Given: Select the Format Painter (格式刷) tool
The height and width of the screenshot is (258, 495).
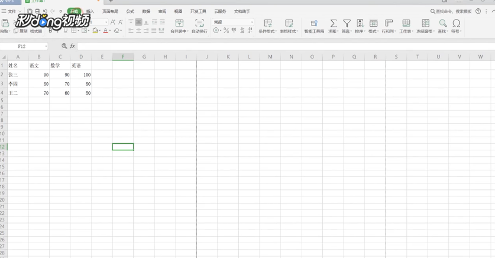Looking at the screenshot, I should click(36, 31).
